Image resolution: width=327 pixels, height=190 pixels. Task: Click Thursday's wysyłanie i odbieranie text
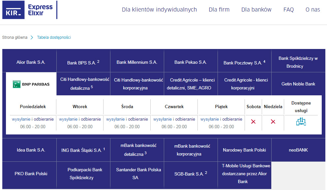click(x=174, y=119)
